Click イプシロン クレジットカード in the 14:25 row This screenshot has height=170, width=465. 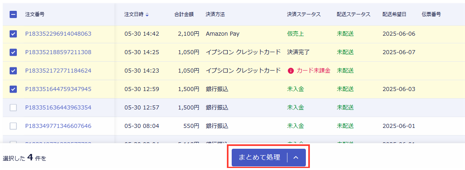243,52
